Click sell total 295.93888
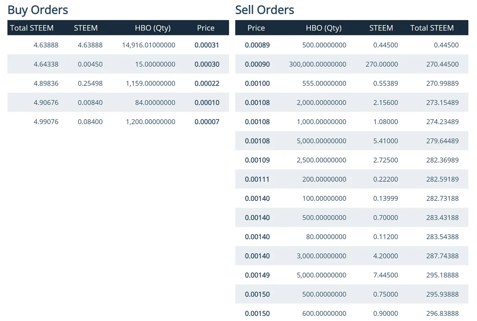 (x=442, y=295)
